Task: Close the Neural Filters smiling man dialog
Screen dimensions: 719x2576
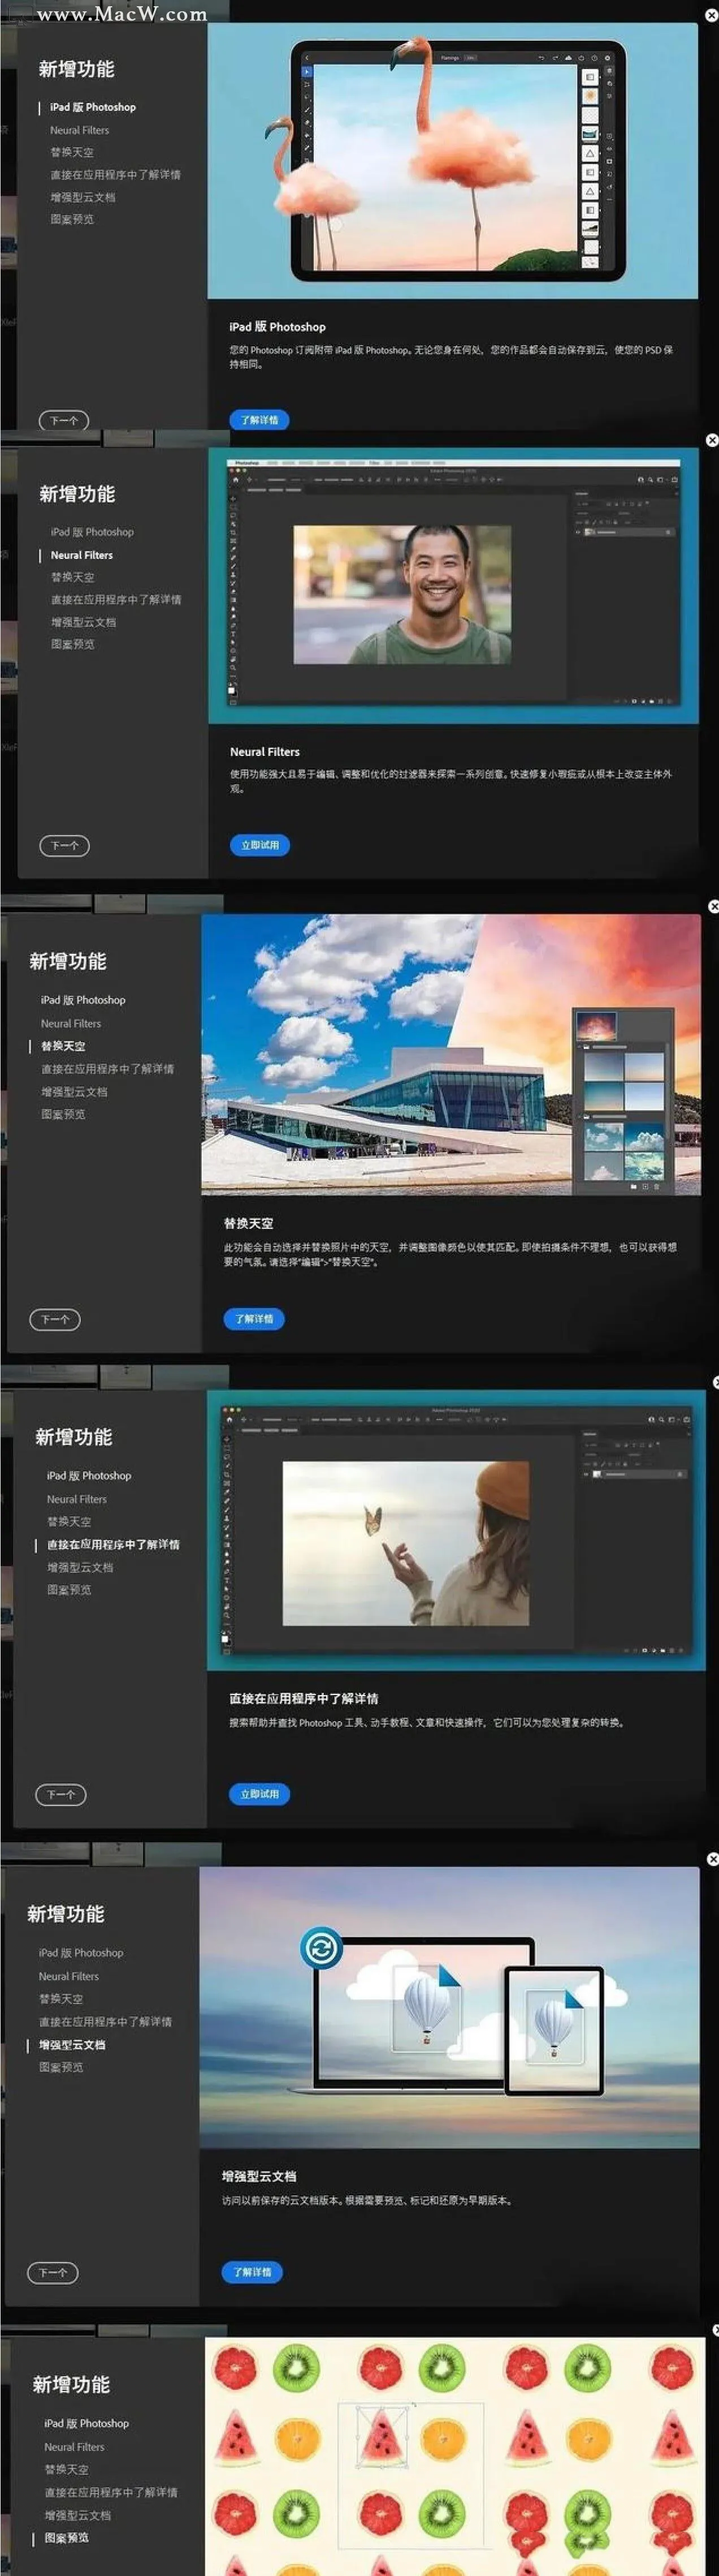Action: (711, 440)
